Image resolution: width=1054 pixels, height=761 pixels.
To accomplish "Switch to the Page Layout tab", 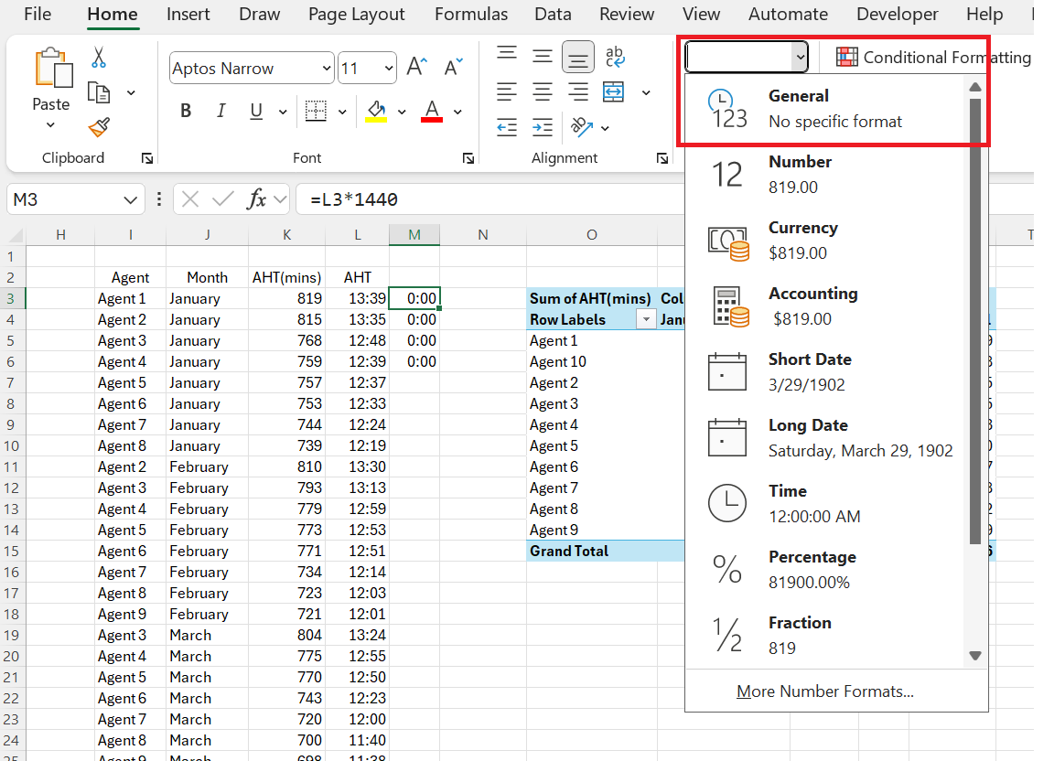I will [x=356, y=14].
